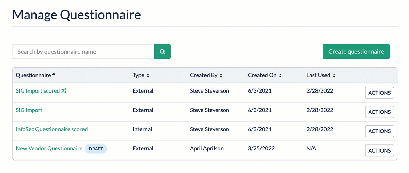Click the DRAFT badge on New Vendor Questionnaire

pos(96,149)
